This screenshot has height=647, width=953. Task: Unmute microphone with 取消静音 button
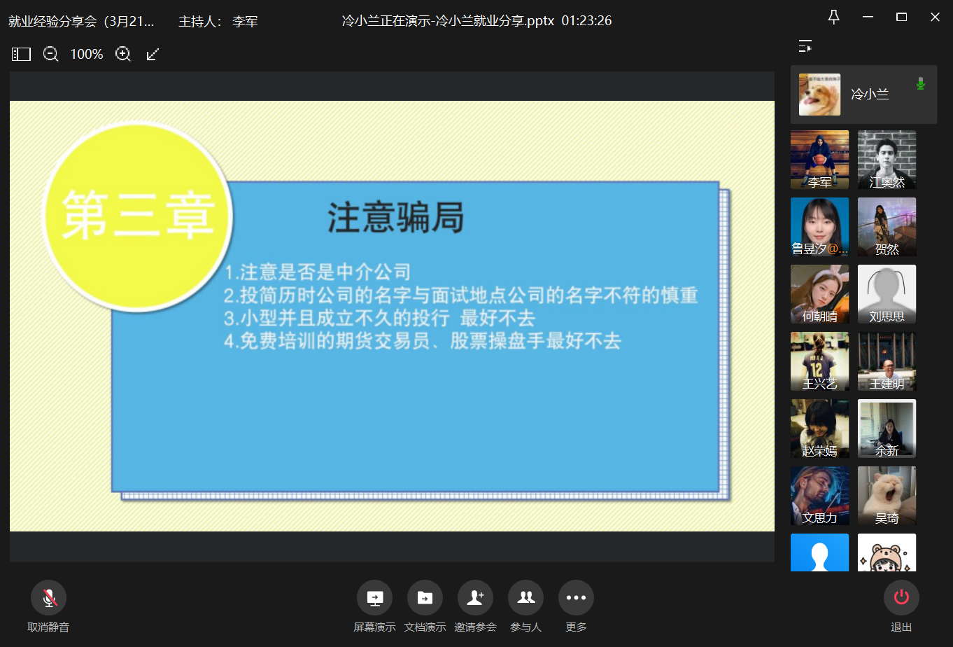click(48, 598)
